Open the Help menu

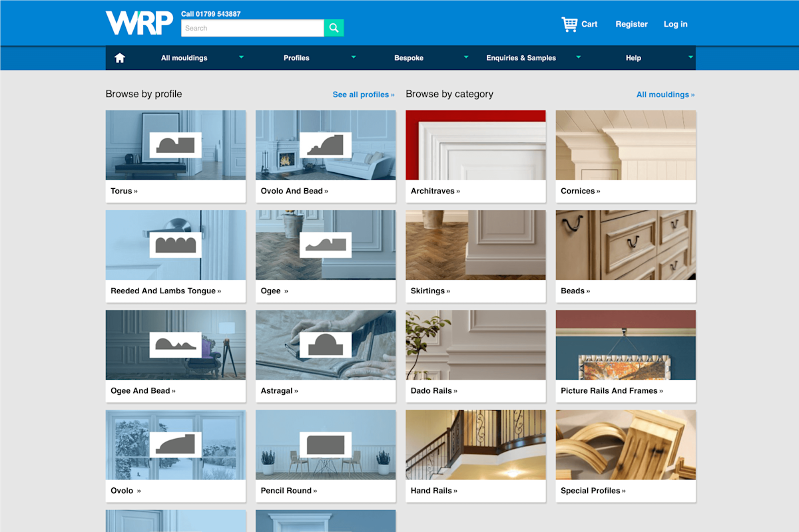tap(633, 58)
